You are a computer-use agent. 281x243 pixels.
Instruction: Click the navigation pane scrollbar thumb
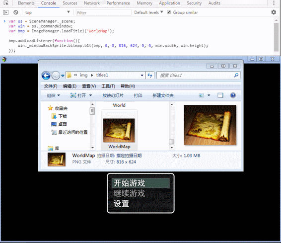pos(92,111)
